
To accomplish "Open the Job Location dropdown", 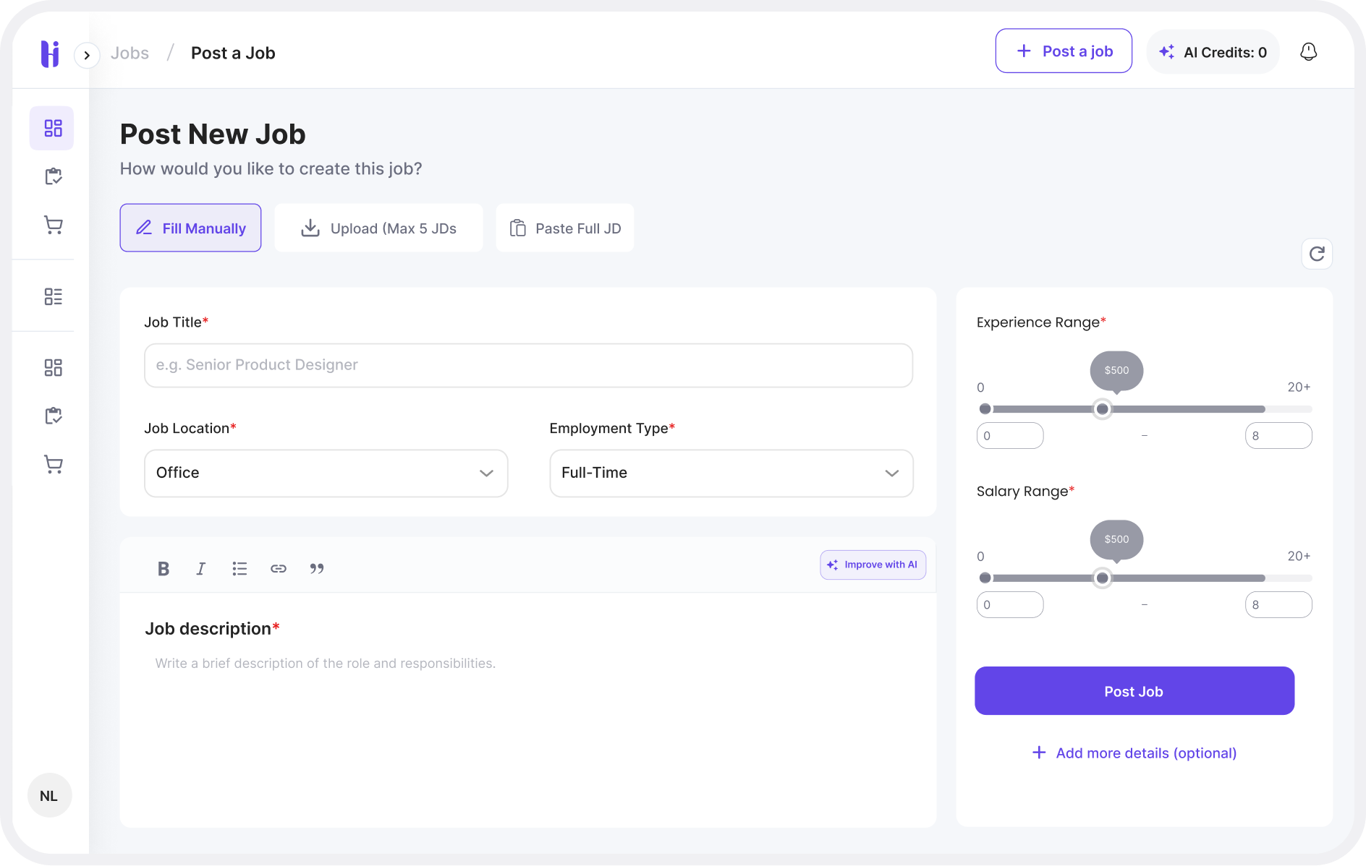I will [326, 473].
